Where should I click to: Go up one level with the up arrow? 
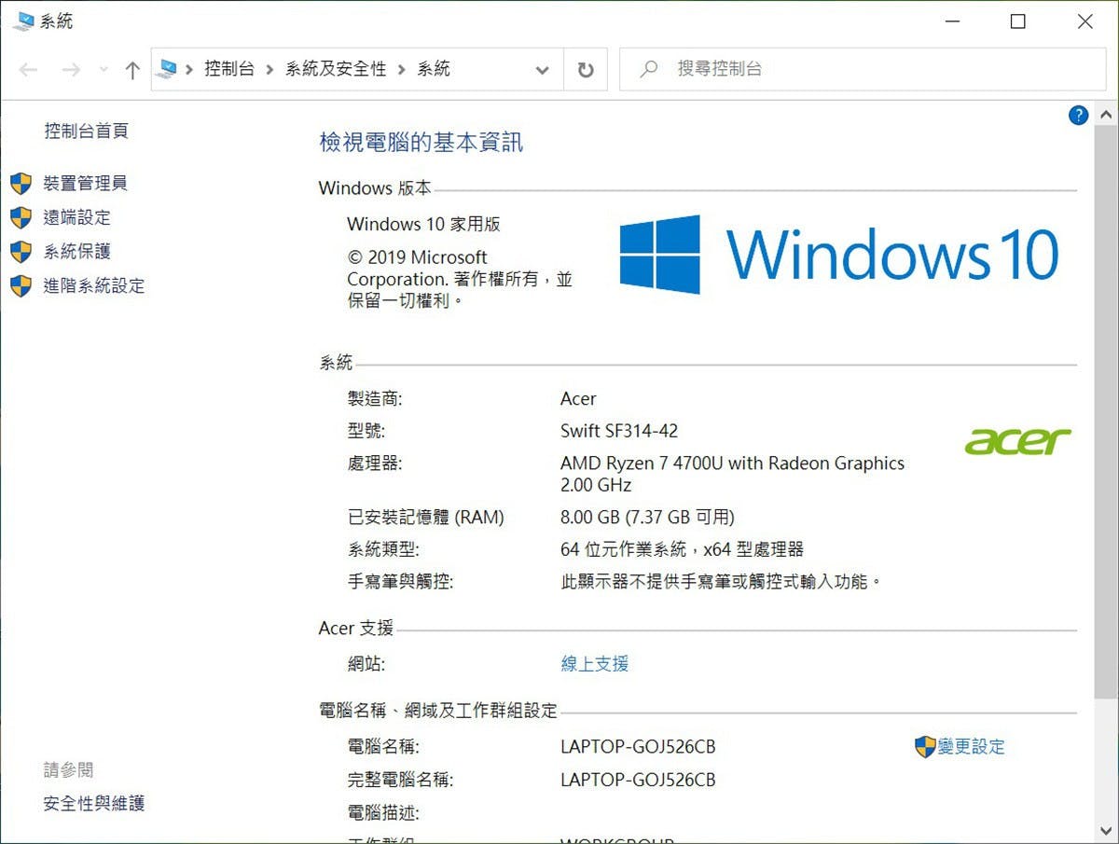[x=132, y=70]
